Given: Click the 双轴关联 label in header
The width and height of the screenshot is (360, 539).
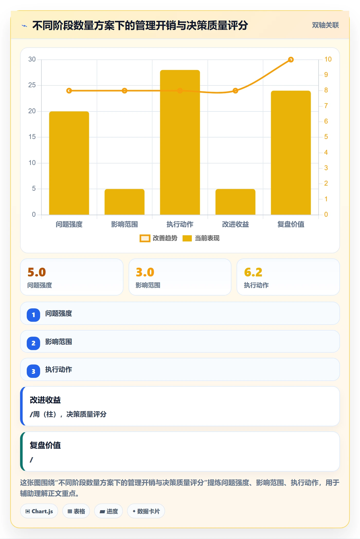Looking at the screenshot, I should (325, 25).
